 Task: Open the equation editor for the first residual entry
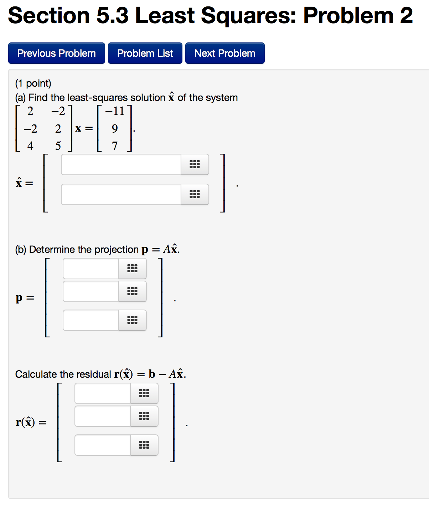pos(144,393)
